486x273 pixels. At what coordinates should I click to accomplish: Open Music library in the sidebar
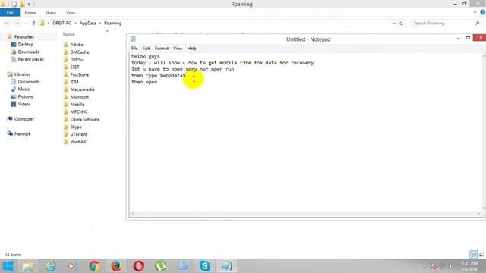[24, 89]
